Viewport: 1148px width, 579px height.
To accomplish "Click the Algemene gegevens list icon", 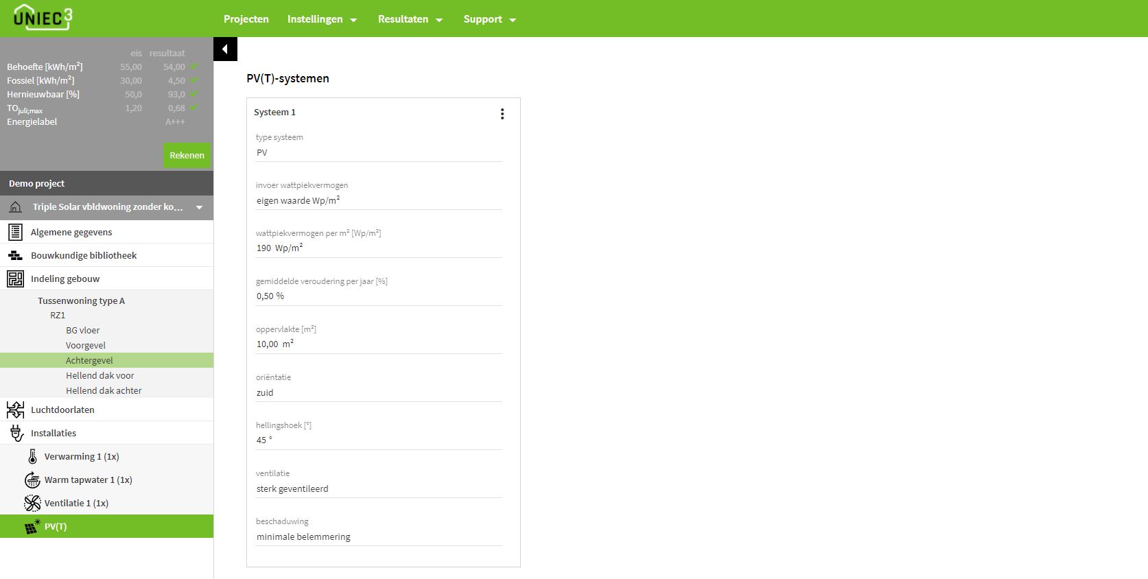I will [x=15, y=232].
